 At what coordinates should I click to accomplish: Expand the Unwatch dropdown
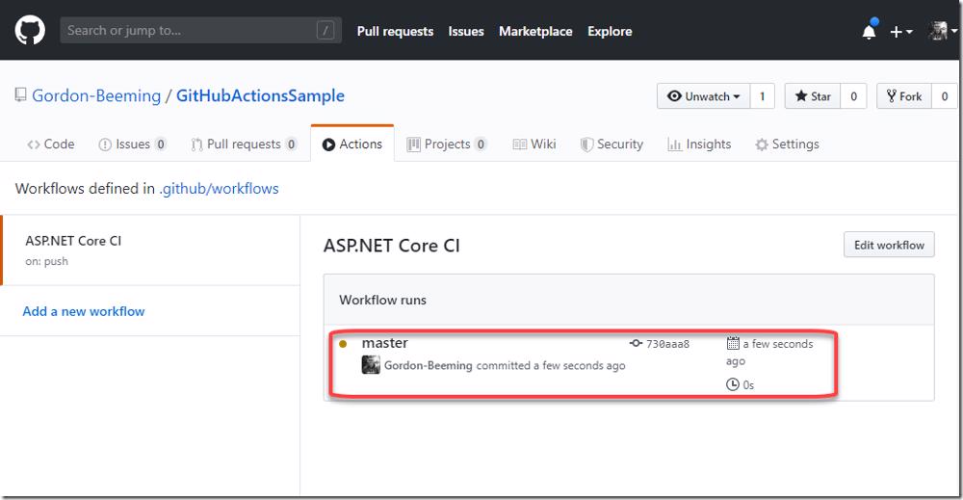(703, 96)
